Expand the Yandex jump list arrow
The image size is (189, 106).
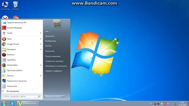click(41, 33)
